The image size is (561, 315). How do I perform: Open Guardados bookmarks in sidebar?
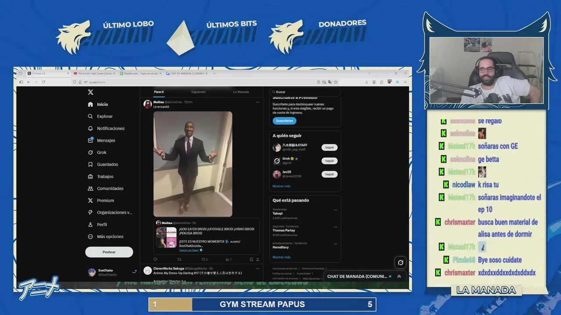[90, 164]
